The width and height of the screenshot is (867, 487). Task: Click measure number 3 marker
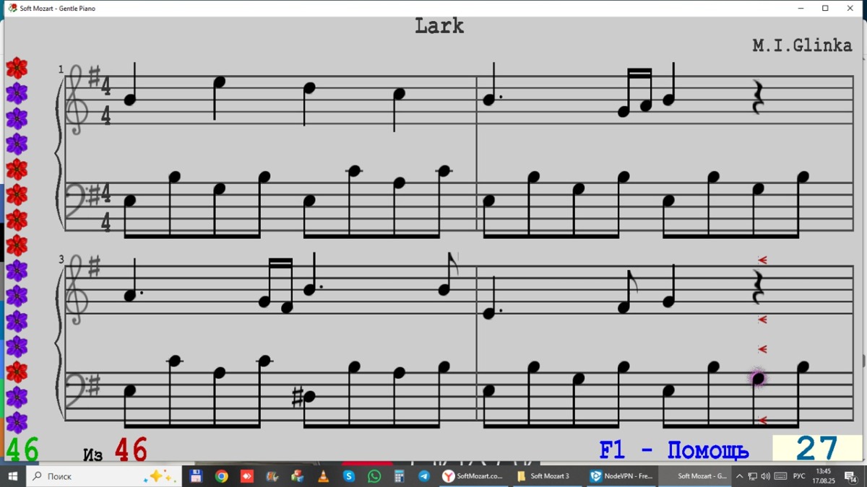[x=61, y=259]
